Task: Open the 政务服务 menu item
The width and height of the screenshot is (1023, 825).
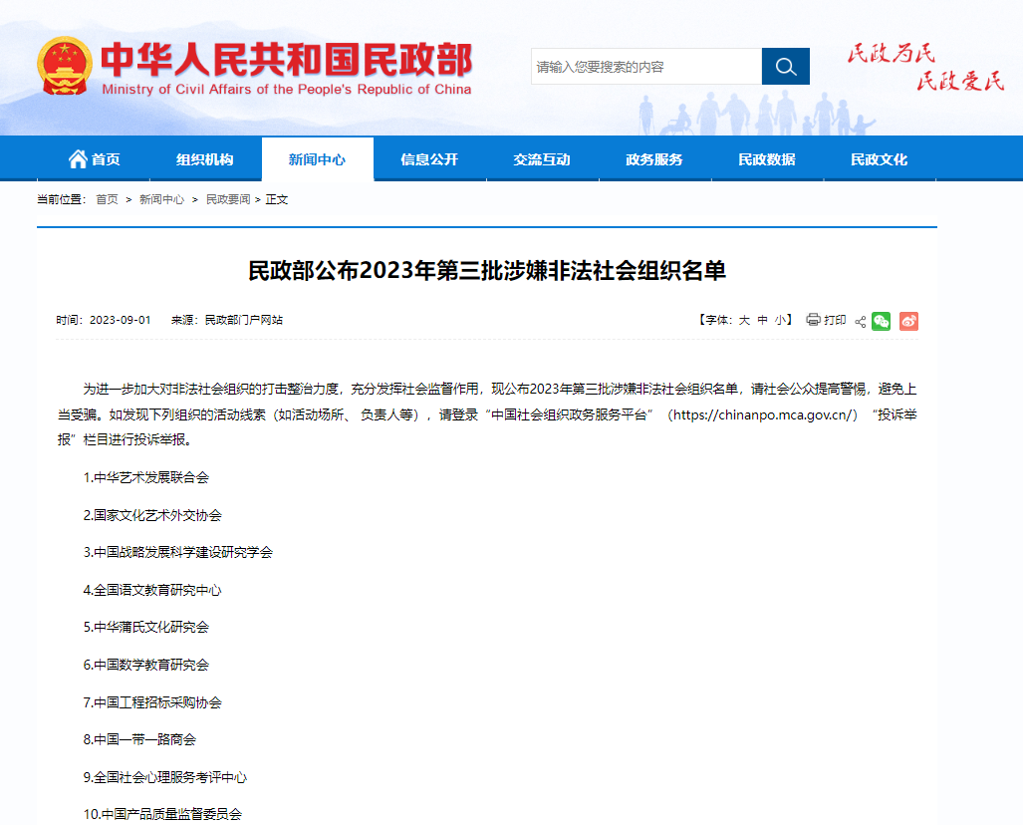Action: click(653, 158)
